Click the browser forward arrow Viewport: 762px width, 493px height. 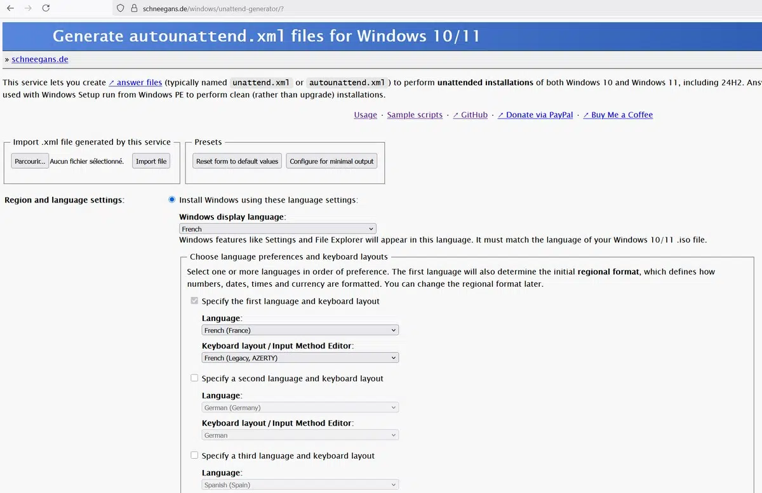tap(27, 8)
